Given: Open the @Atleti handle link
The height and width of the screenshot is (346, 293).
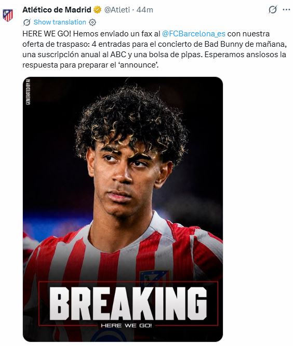Looking at the screenshot, I should (117, 10).
